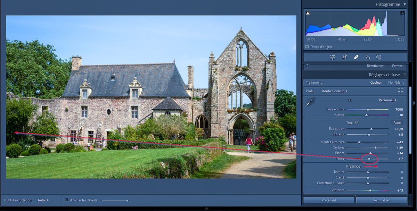Select the Couleur treatment option
The width and height of the screenshot is (417, 211).
[x=376, y=83]
